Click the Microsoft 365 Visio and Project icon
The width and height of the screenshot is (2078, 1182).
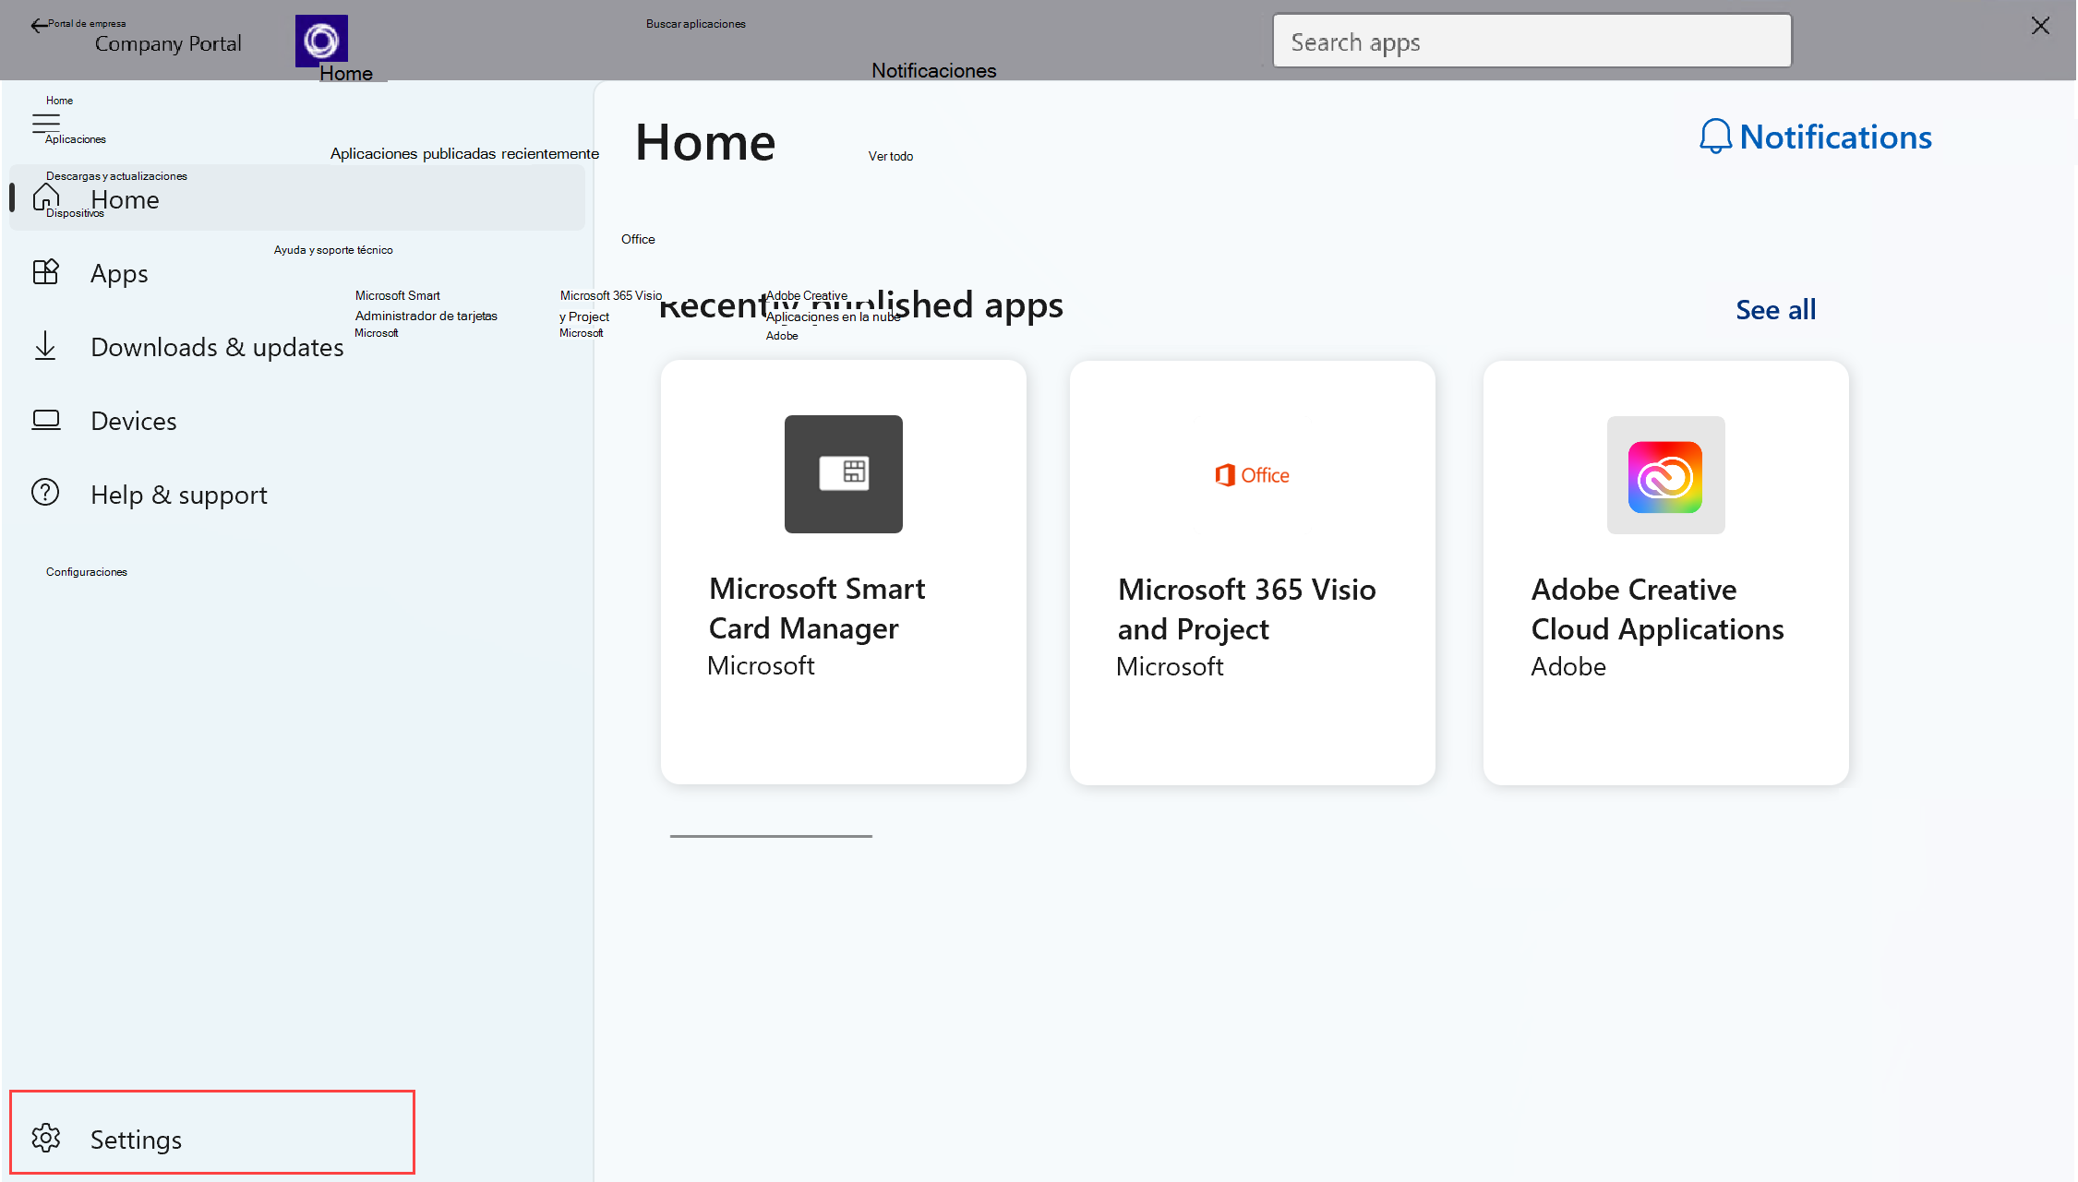coord(1252,475)
